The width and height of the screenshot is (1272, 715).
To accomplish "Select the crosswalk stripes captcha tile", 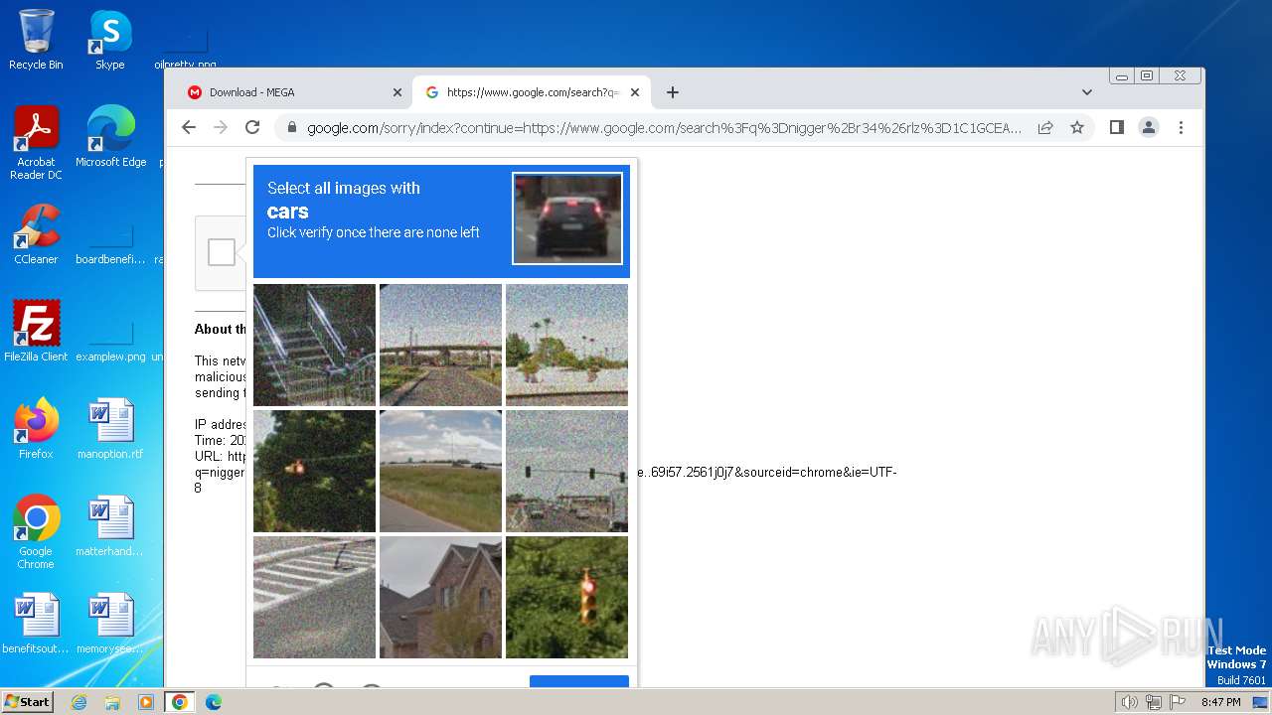I will [x=314, y=597].
